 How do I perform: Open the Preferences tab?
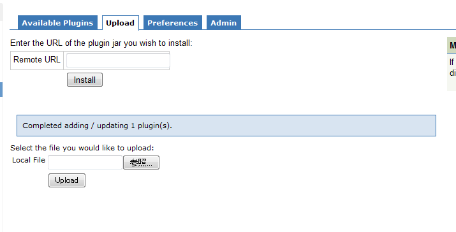172,23
